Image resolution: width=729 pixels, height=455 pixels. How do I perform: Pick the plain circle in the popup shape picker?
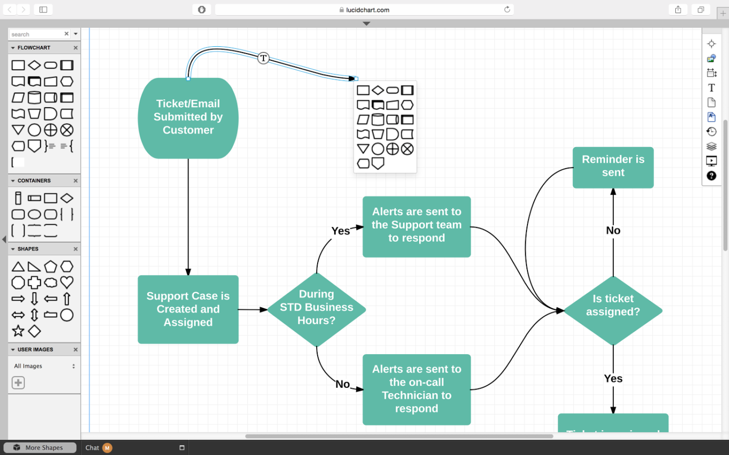coord(378,149)
